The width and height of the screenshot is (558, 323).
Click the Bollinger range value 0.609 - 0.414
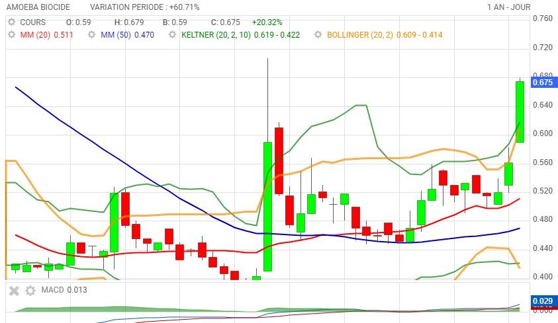(419, 35)
